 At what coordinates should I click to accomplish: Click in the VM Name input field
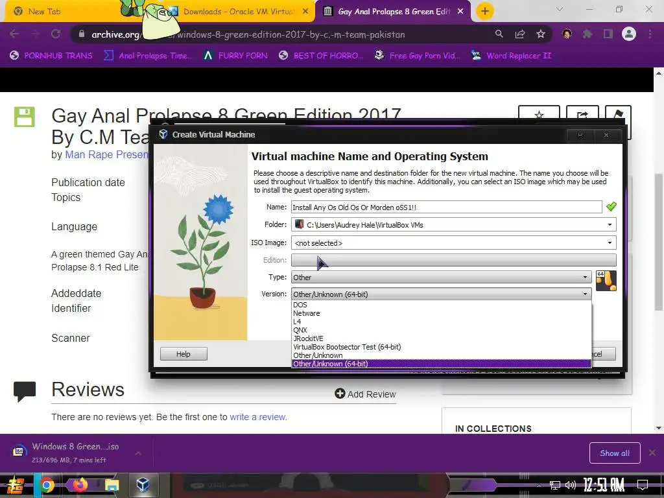click(446, 207)
